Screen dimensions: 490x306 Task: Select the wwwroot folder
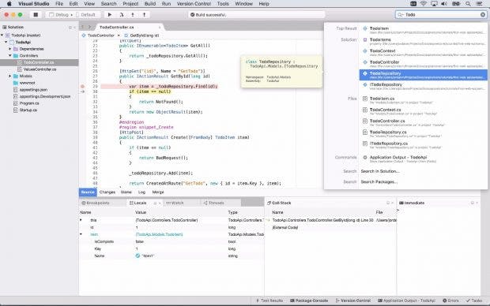[27, 83]
